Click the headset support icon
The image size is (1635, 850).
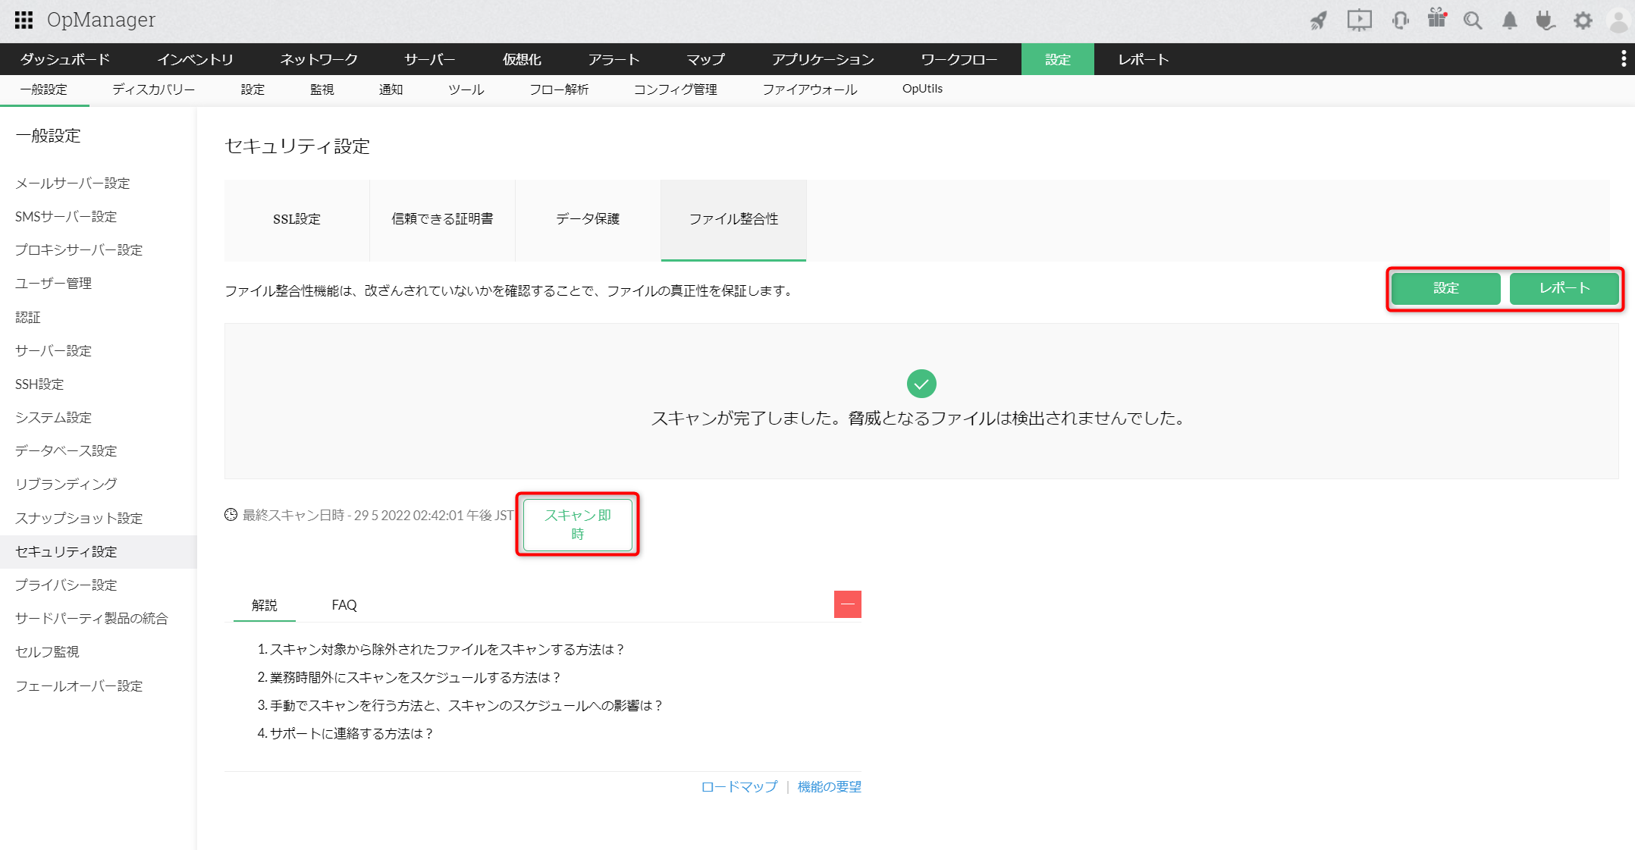1400,20
